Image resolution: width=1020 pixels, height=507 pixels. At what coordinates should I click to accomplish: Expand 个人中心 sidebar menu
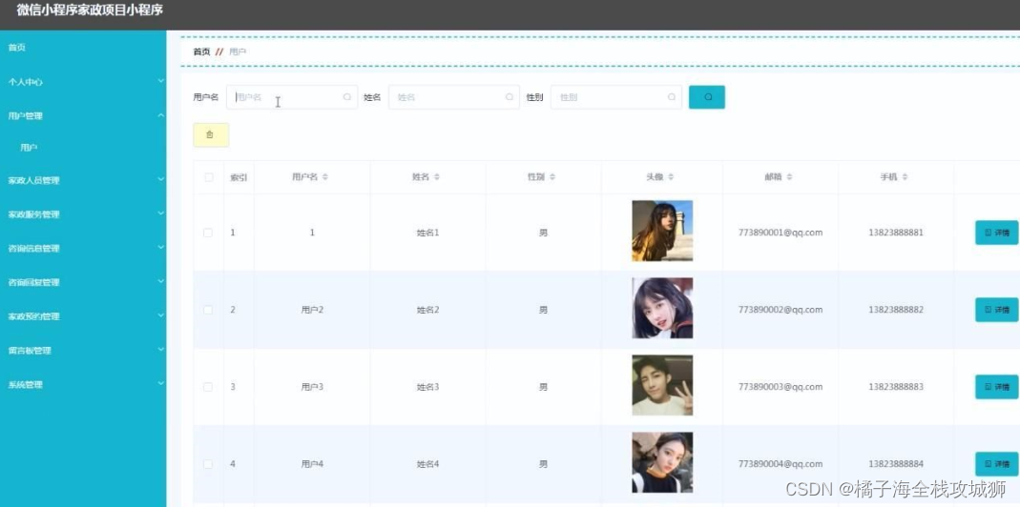coord(83,82)
